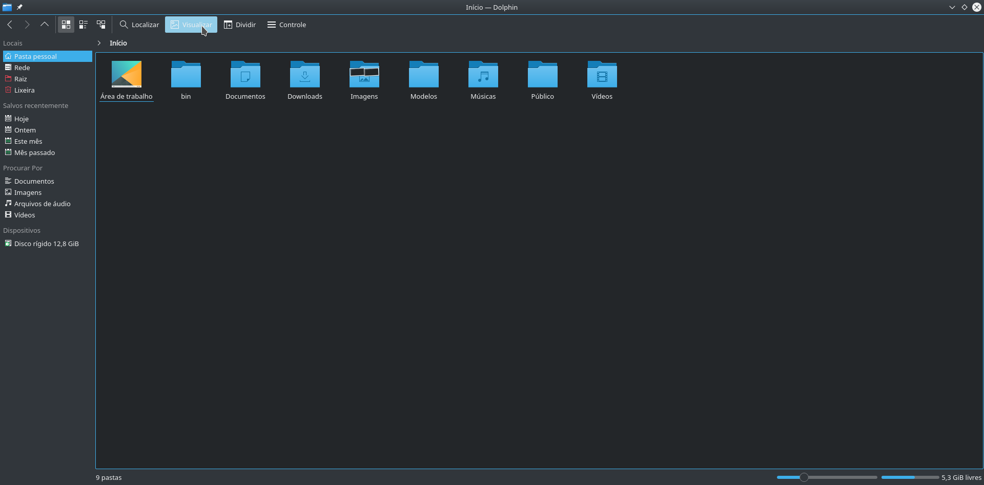Switch to Icons view mode
This screenshot has width=984, height=485.
click(x=66, y=25)
